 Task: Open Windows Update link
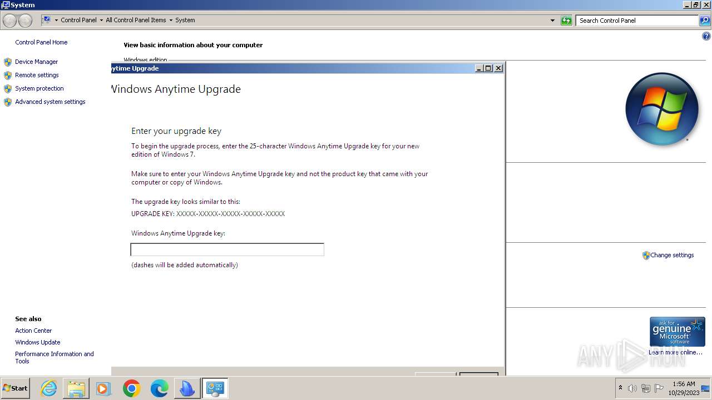[x=38, y=342]
